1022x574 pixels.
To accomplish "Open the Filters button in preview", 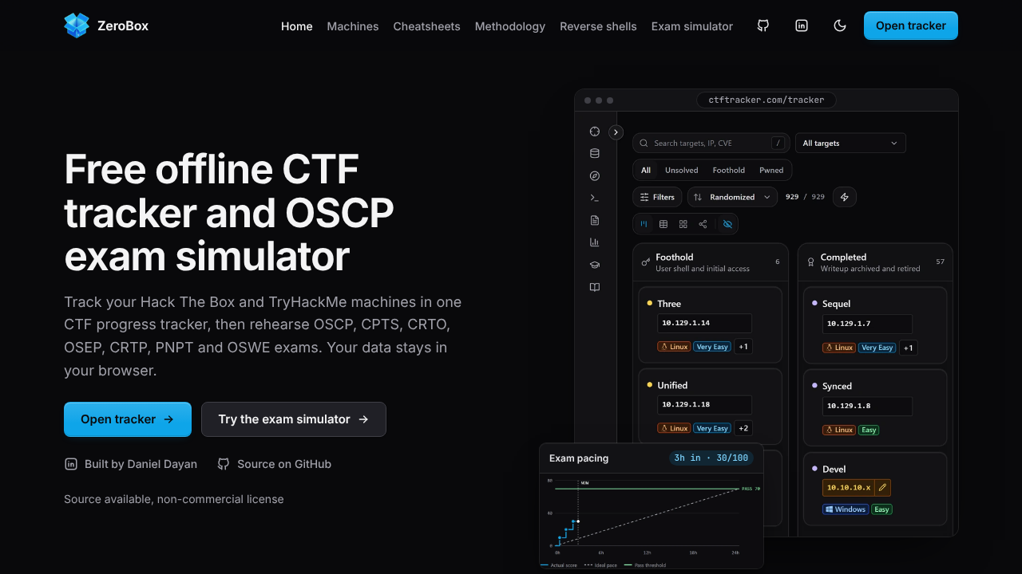I will (x=657, y=197).
